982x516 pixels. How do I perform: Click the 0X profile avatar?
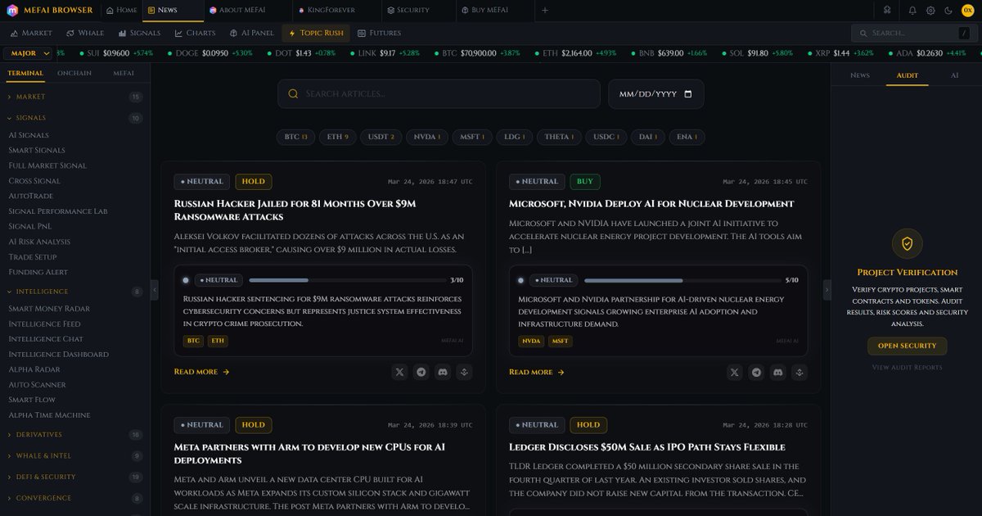click(968, 10)
